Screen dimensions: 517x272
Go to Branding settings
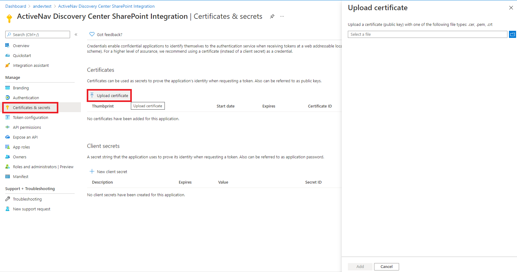(21, 88)
